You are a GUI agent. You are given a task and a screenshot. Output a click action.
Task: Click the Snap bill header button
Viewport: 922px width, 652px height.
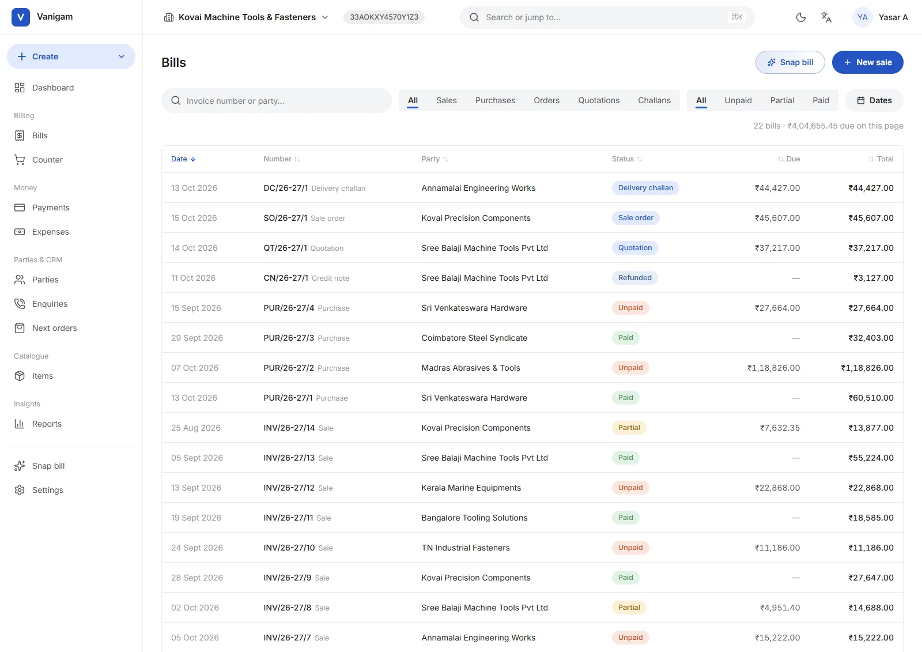[790, 62]
